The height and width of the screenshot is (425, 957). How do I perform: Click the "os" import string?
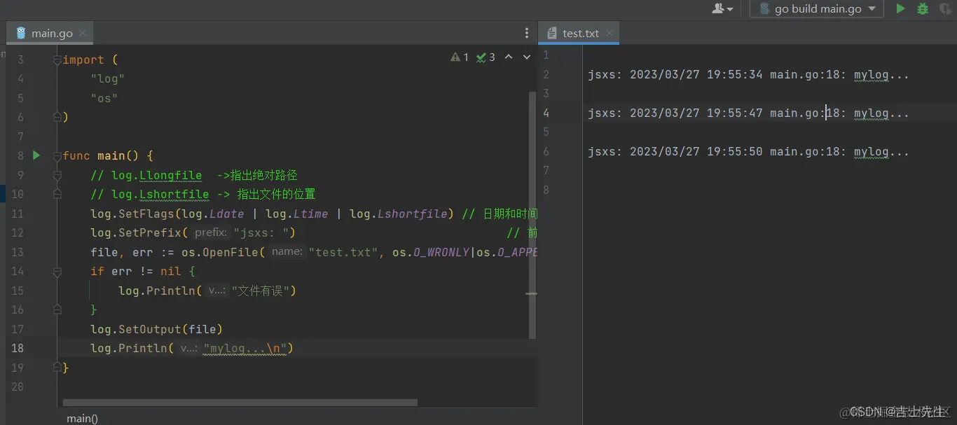click(x=104, y=98)
